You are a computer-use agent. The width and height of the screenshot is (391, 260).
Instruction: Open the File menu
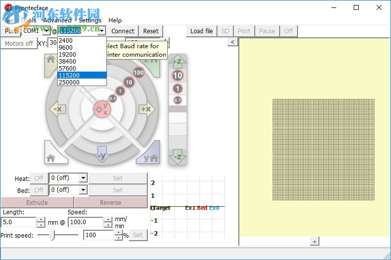9,20
